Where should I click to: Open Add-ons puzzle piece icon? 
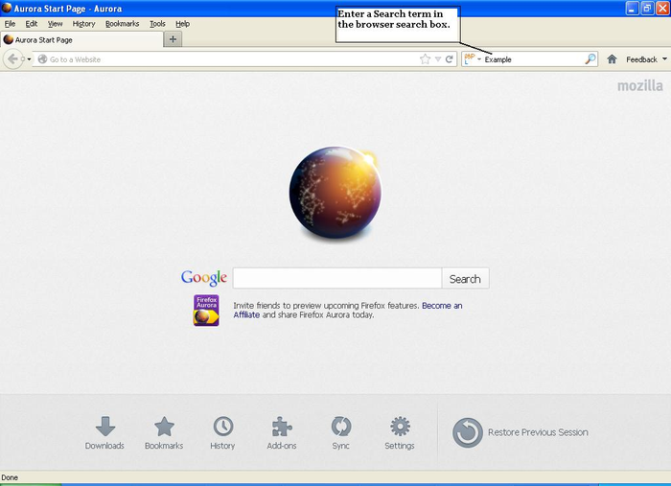(282, 433)
